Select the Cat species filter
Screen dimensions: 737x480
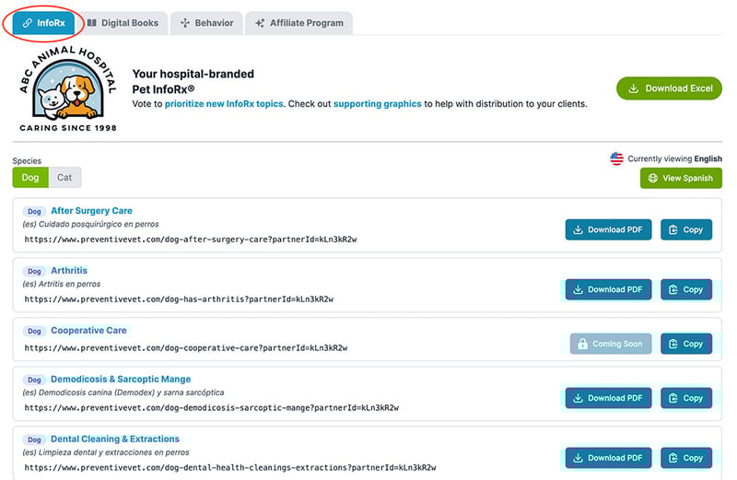64,178
